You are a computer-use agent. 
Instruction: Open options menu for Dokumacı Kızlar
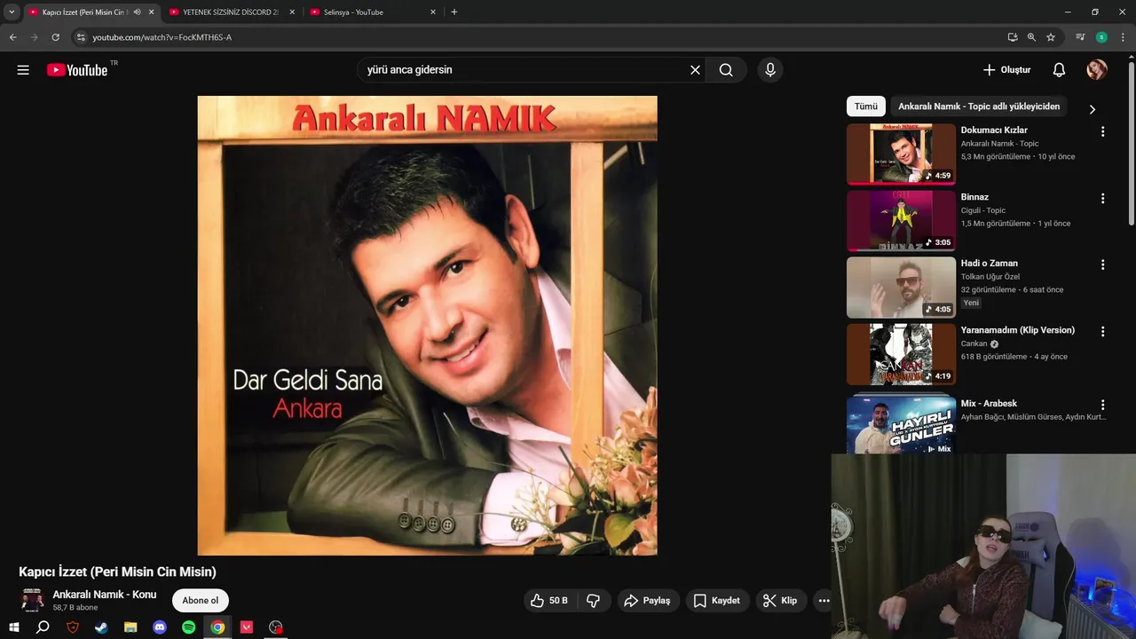tap(1103, 131)
